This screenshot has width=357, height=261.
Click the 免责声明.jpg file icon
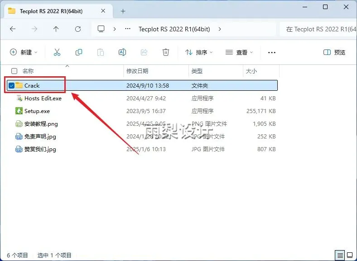19,137
